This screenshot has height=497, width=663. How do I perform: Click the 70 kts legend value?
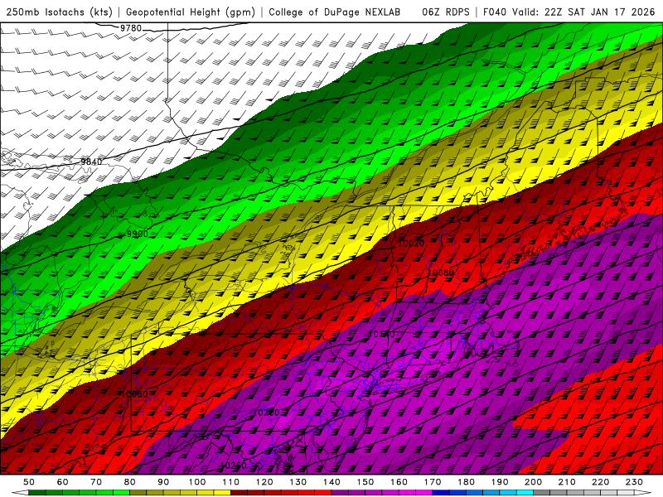point(96,482)
